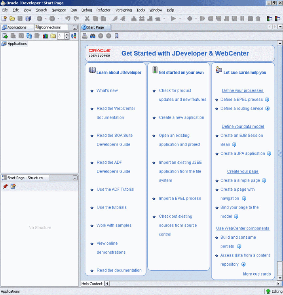Open dropdown arrow next to Forward navigation button
This screenshot has width=283, height=295.
(x=59, y=18)
